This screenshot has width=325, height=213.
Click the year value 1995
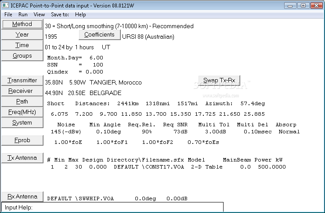click(x=51, y=37)
